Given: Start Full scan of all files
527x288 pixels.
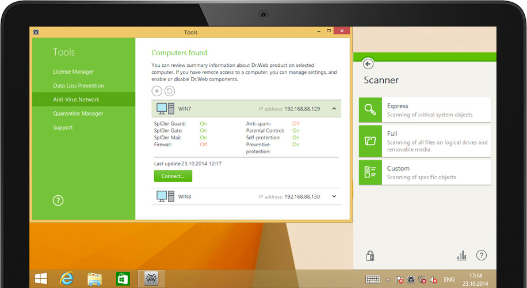Looking at the screenshot, I should [x=425, y=141].
